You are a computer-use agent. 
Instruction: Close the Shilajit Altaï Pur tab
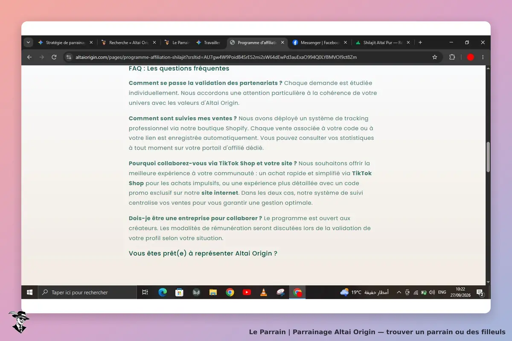tap(408, 43)
